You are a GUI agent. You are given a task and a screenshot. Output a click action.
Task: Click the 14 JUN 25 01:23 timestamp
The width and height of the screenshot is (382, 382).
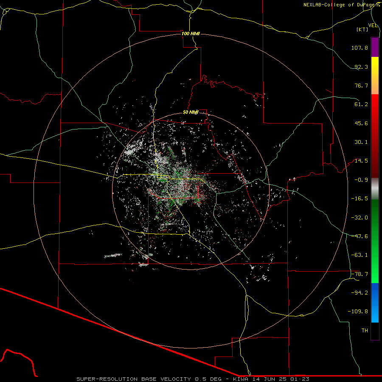tap(281, 379)
